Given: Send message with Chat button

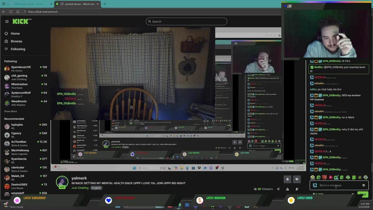Looking at the screenshot, I should pos(363,194).
